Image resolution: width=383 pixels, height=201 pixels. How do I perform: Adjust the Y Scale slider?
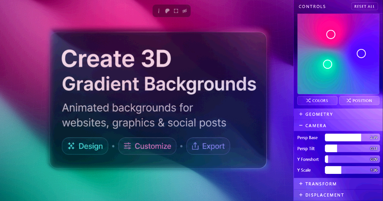(352, 170)
